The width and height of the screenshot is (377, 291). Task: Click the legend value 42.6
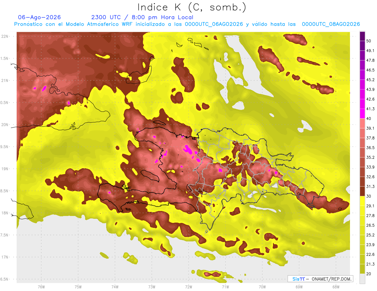(370, 99)
